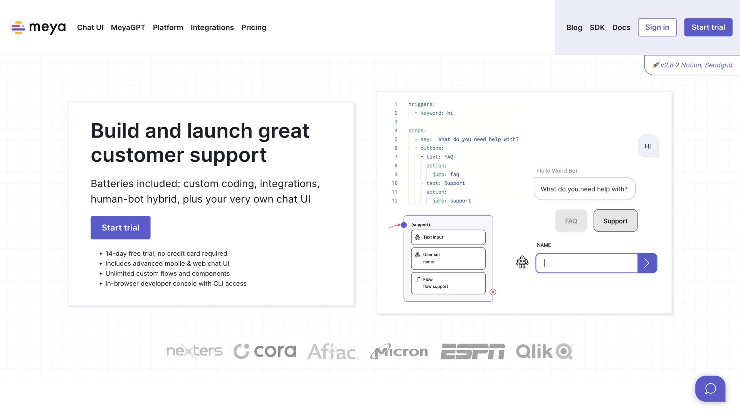Open the MeyaGPT menu item
Viewport: 740px width, 416px height.
[128, 27]
